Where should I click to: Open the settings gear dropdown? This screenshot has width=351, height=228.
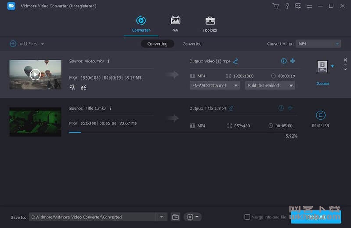pyautogui.click(x=193, y=217)
